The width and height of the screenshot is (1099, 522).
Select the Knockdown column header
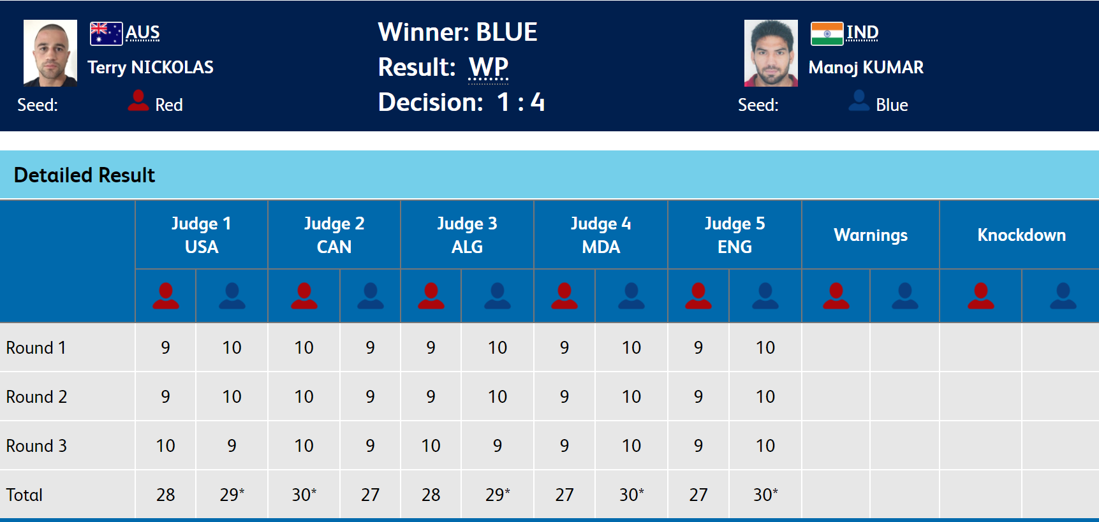click(1021, 235)
